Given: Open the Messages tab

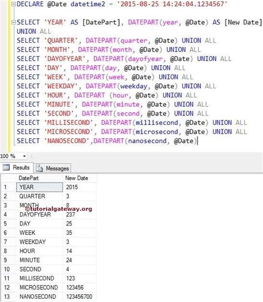Looking at the screenshot, I should (x=52, y=168).
